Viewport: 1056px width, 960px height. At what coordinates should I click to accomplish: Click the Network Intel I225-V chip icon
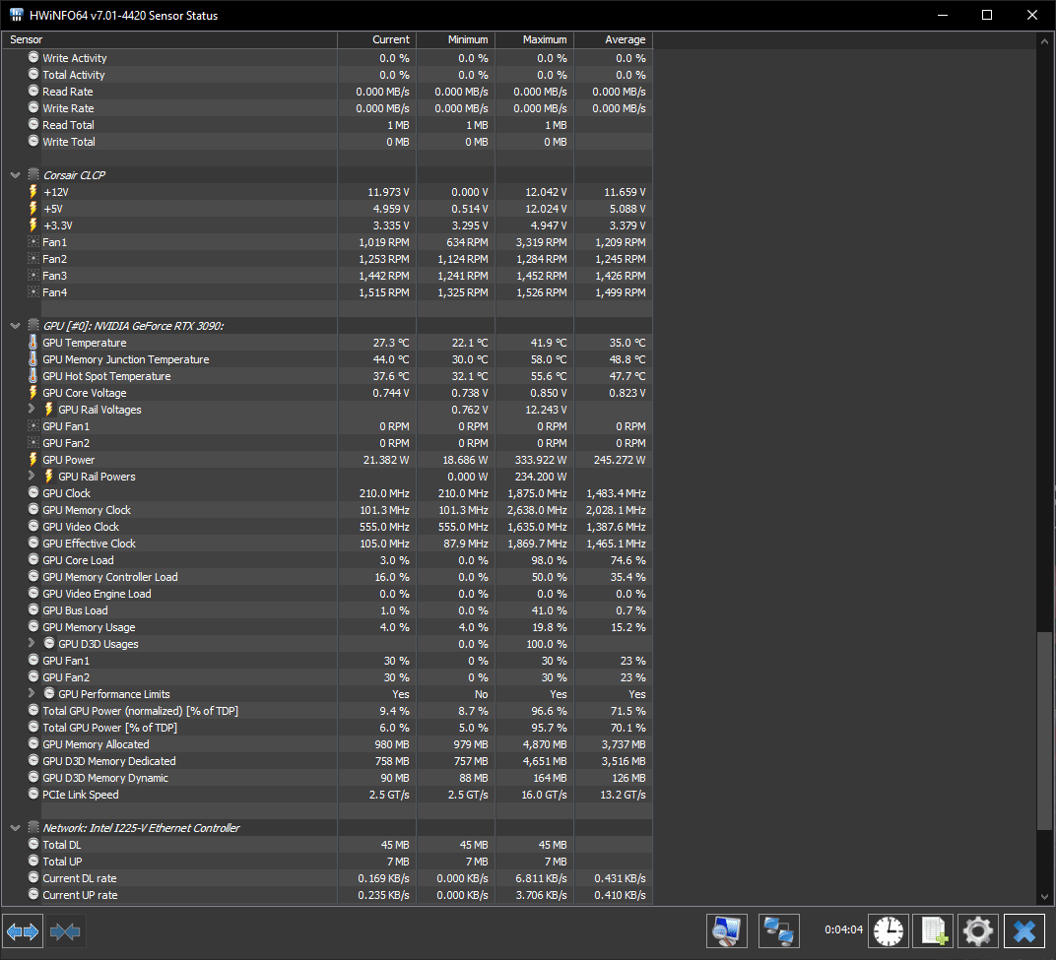(33, 827)
